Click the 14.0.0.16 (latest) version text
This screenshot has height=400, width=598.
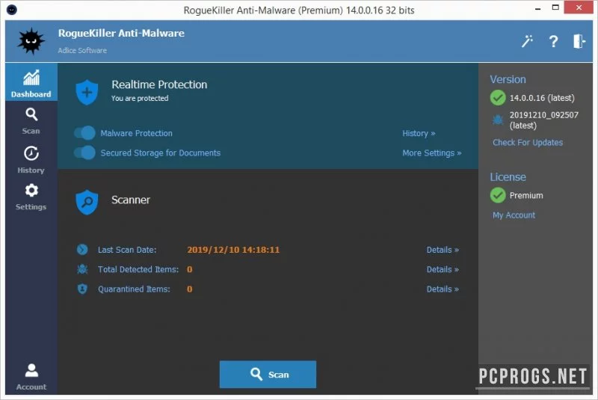(x=542, y=98)
